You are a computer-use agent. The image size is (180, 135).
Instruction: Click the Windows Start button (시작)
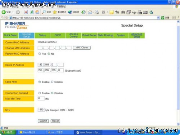coord(8,132)
